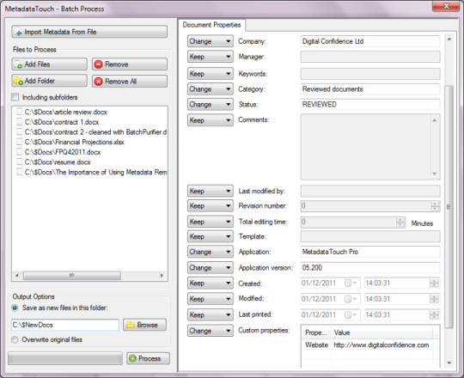Screen dimensions: 464x378
Task: Click the red Remove All cross icon
Action: point(99,82)
